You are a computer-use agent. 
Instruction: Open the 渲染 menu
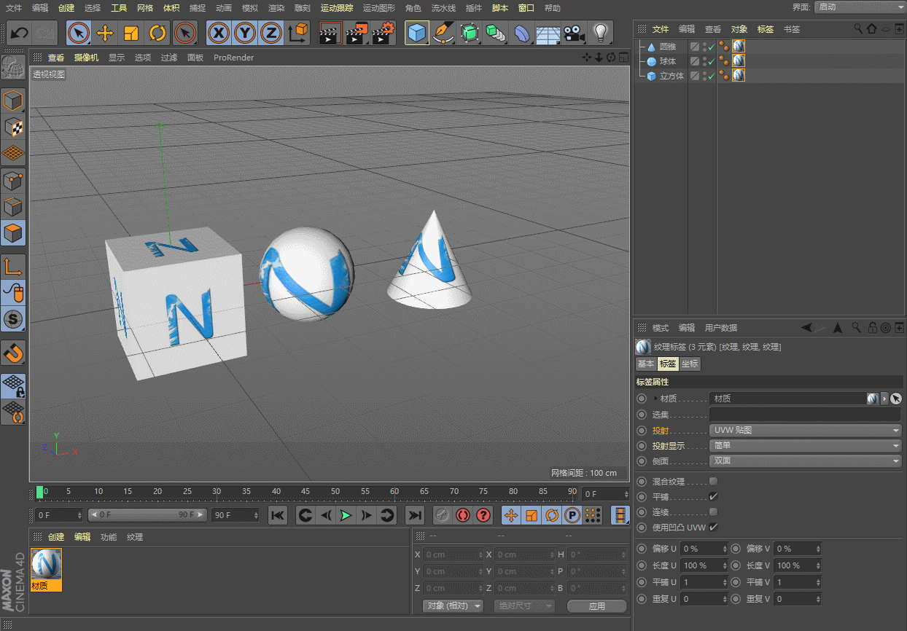[x=276, y=8]
